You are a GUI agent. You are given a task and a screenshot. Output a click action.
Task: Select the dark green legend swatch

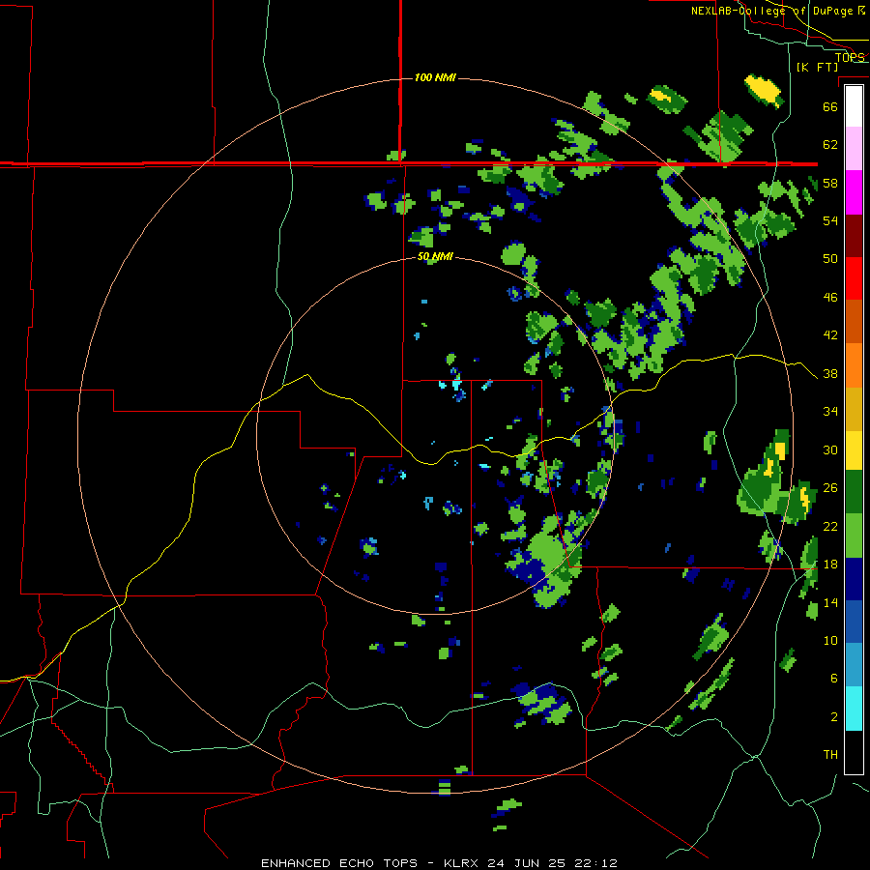[x=854, y=492]
